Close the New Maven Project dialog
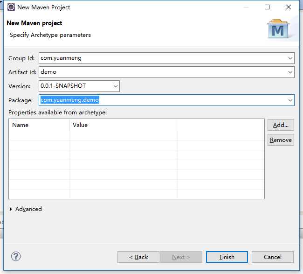The width and height of the screenshot is (303, 274). pos(289,7)
